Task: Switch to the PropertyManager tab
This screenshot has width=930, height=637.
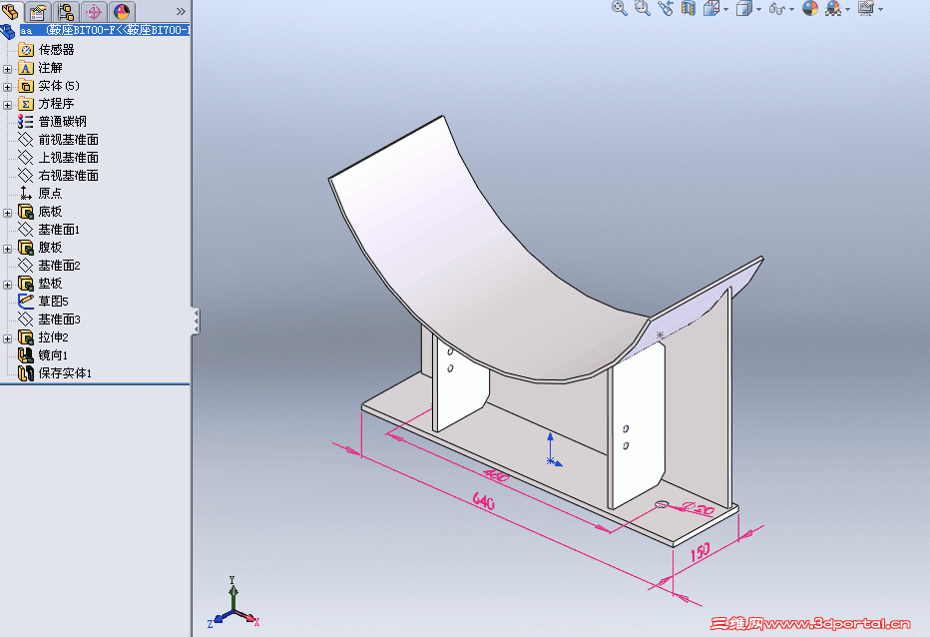Action: tap(38, 11)
